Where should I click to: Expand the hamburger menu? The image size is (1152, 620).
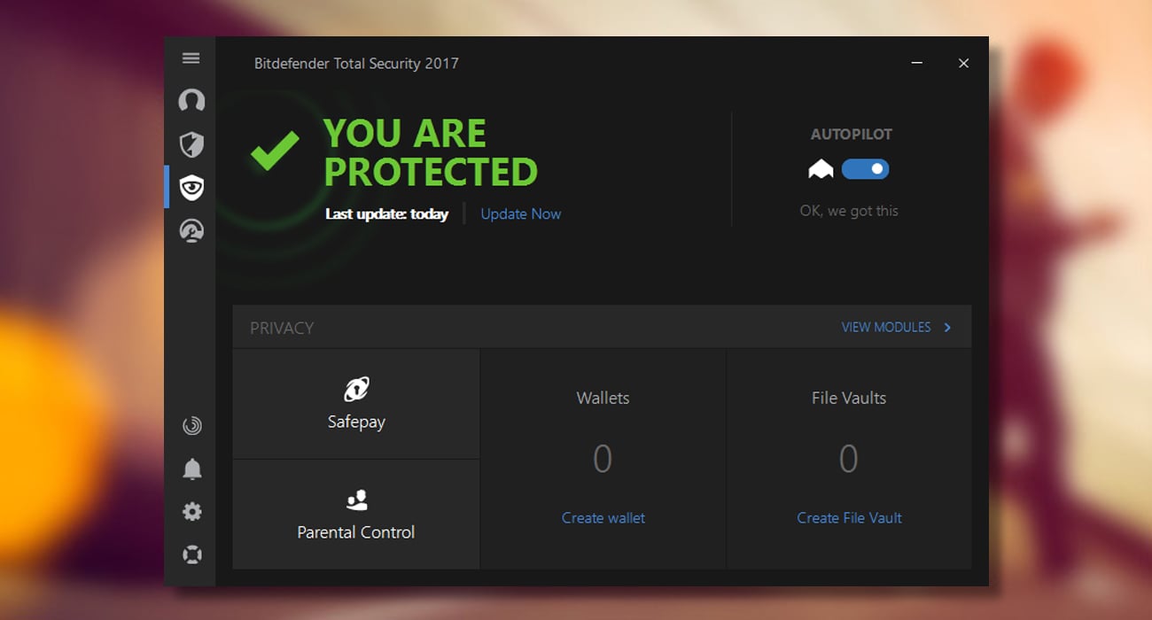point(191,58)
